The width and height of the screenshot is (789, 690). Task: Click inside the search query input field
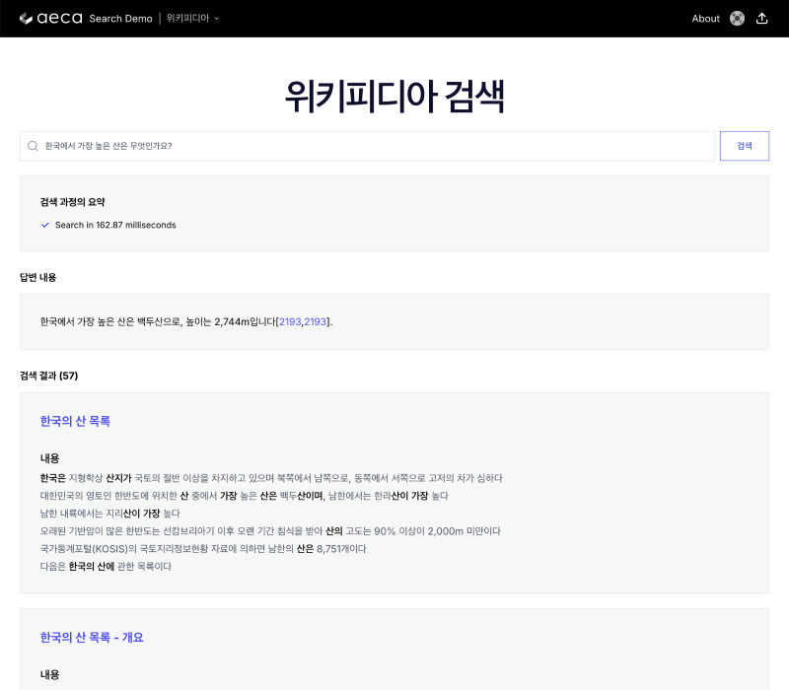click(x=296, y=145)
